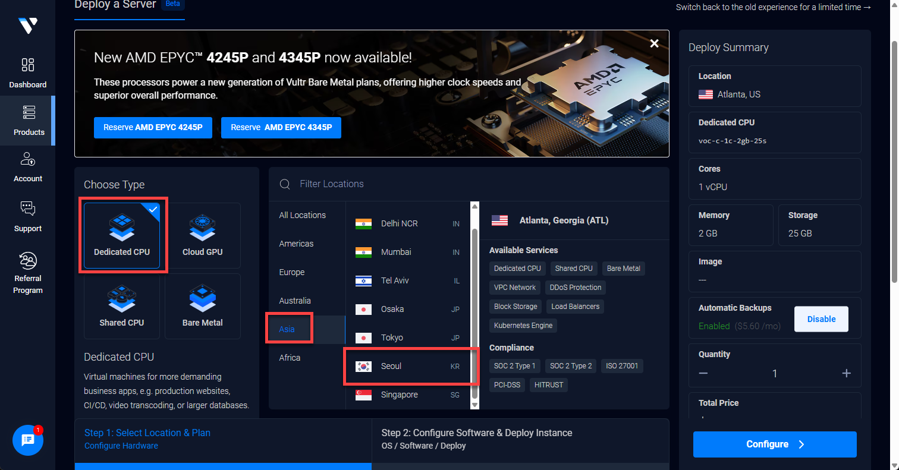
Task: Click the locations list scroll up arrow
Action: click(x=474, y=207)
